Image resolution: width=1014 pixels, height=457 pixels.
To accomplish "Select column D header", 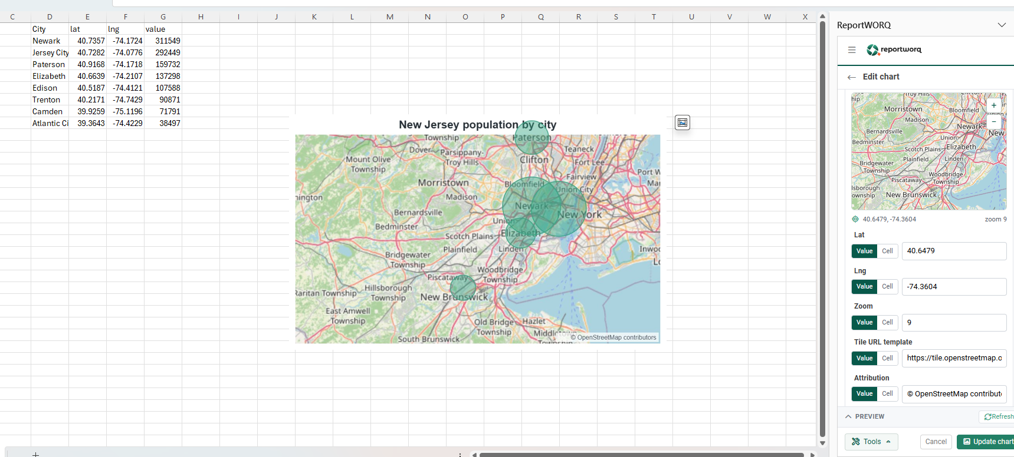I will pos(50,17).
